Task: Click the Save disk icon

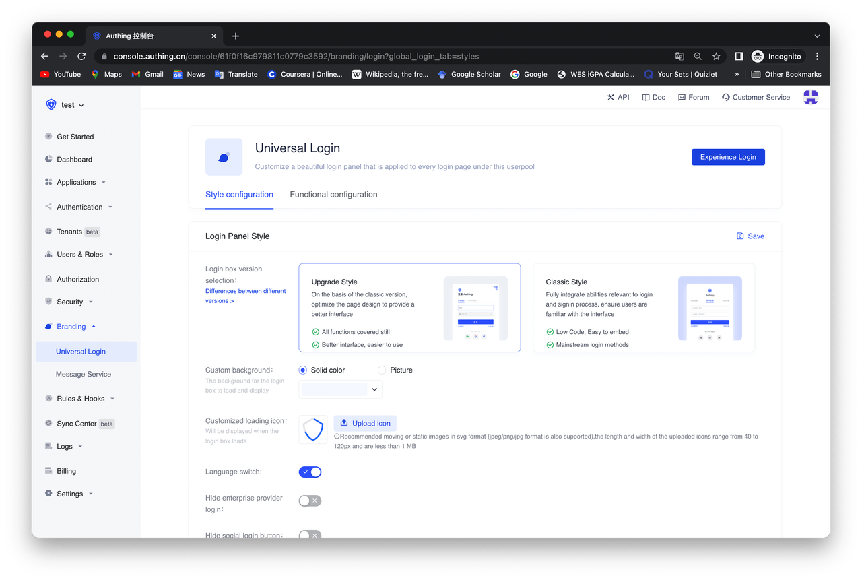Action: pos(740,236)
